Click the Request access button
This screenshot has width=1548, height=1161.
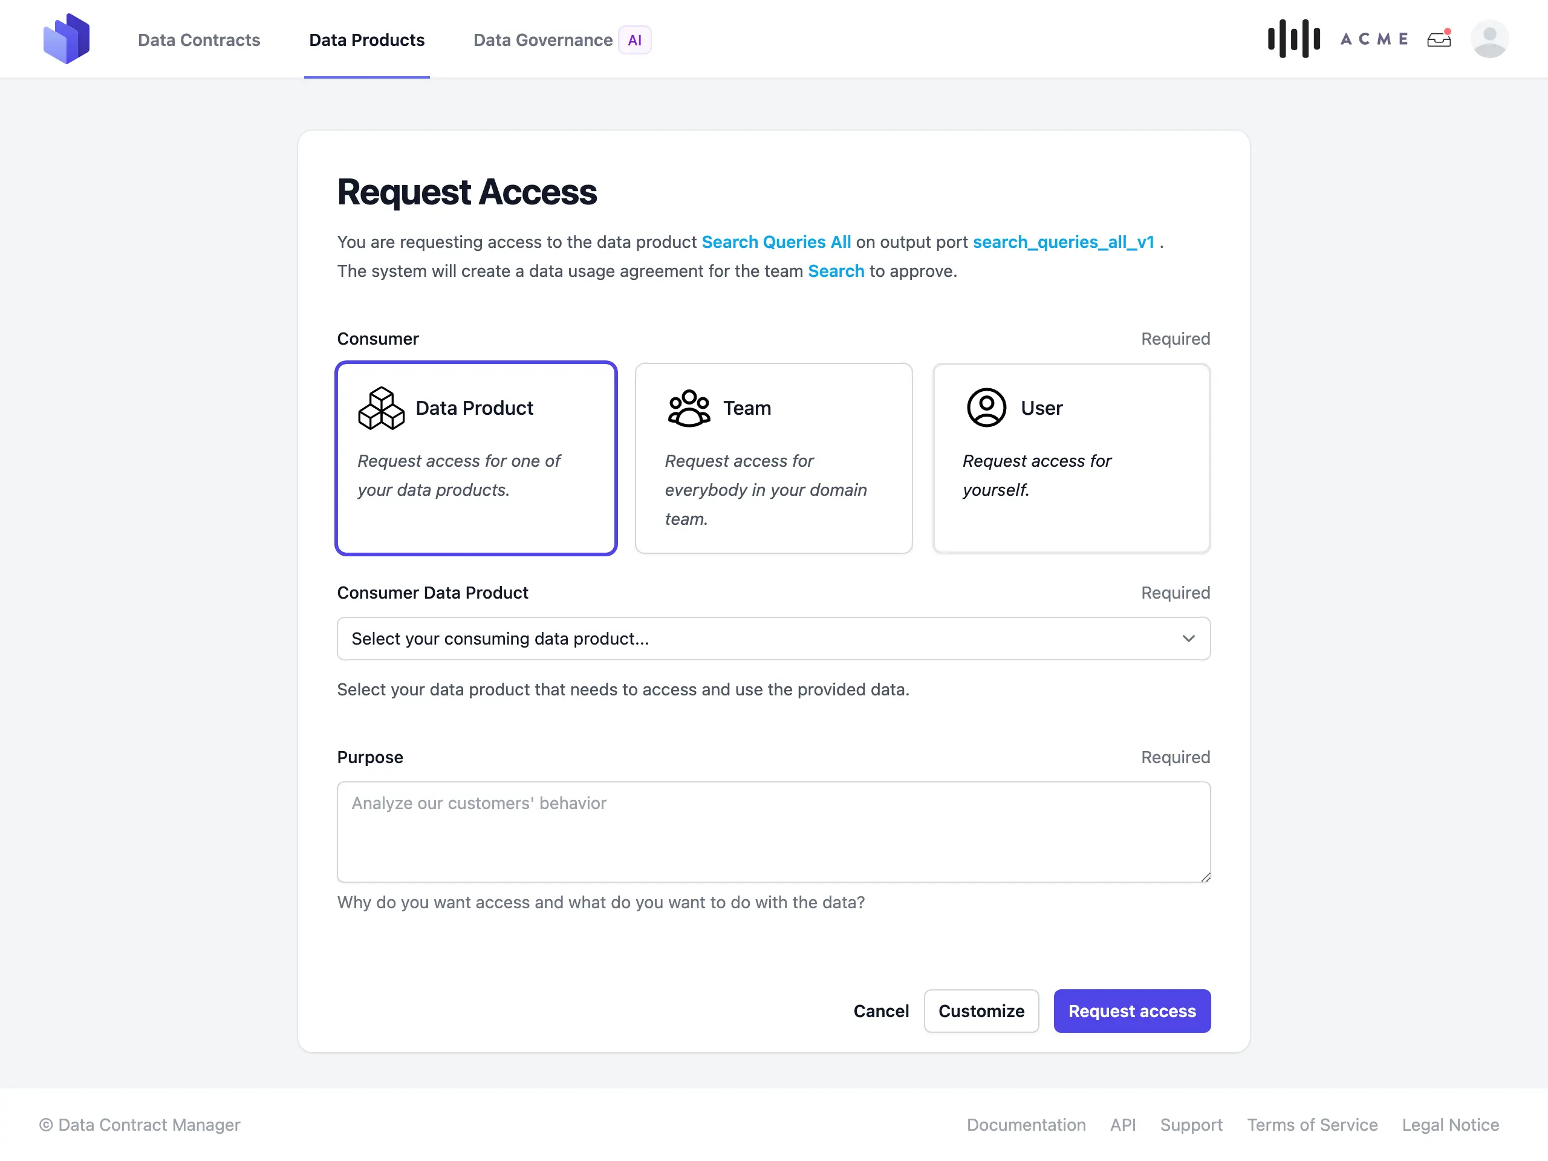pos(1131,1010)
